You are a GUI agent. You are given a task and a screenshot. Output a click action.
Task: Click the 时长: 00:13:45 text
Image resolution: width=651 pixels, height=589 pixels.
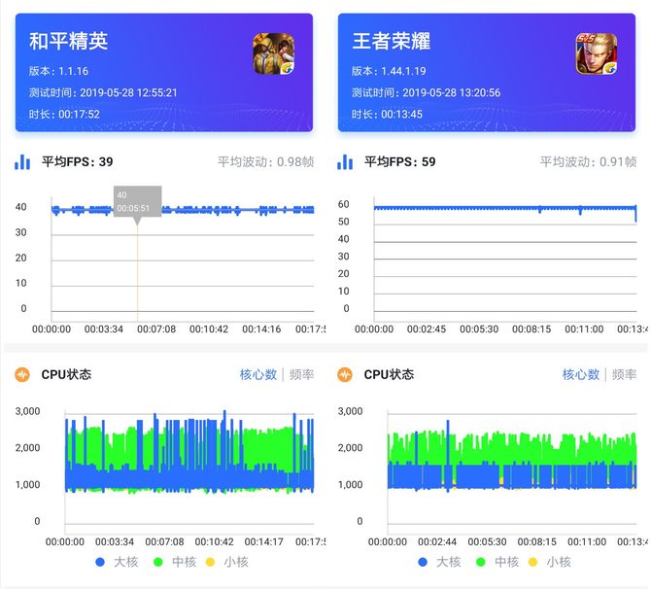click(x=387, y=115)
